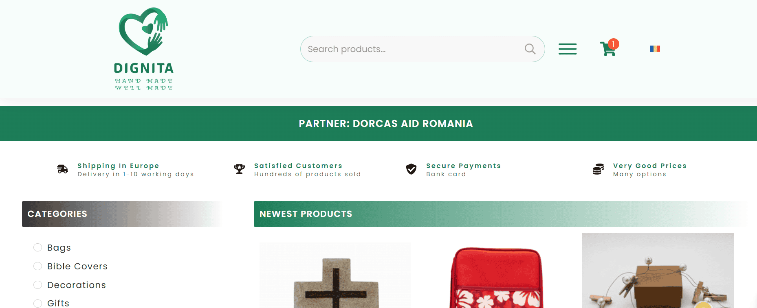Click the coins Very Good Prices icon

[x=598, y=169]
